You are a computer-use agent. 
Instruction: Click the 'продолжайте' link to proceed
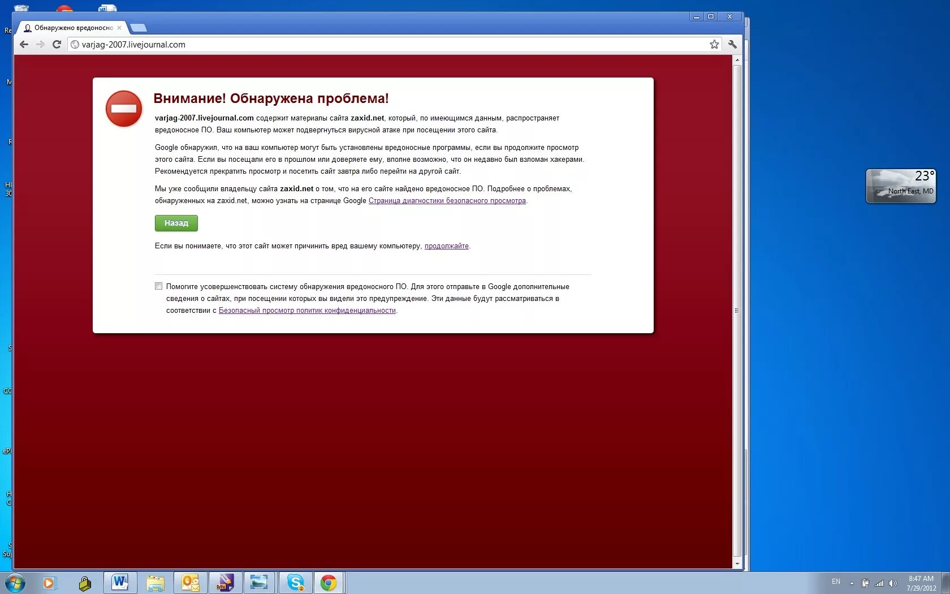[447, 246]
